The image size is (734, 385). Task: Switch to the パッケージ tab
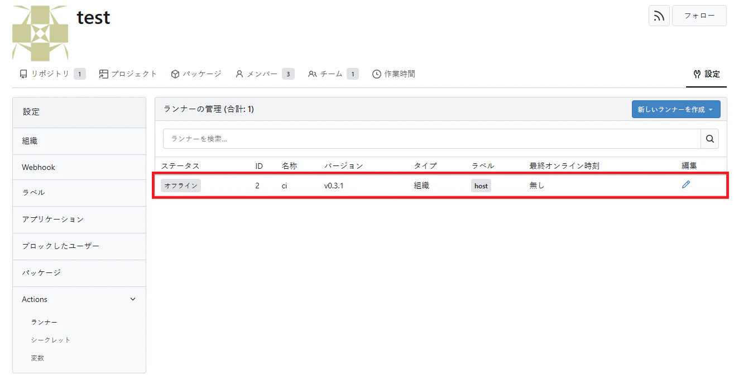[x=196, y=74]
